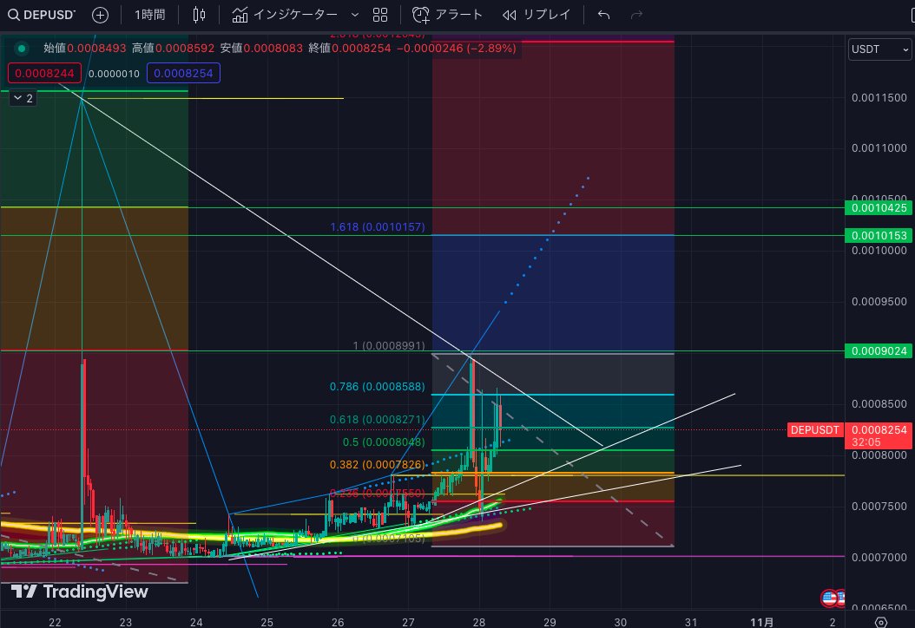Click the DEPUSDT last price label
This screenshot has width=915, height=628.
814,429
